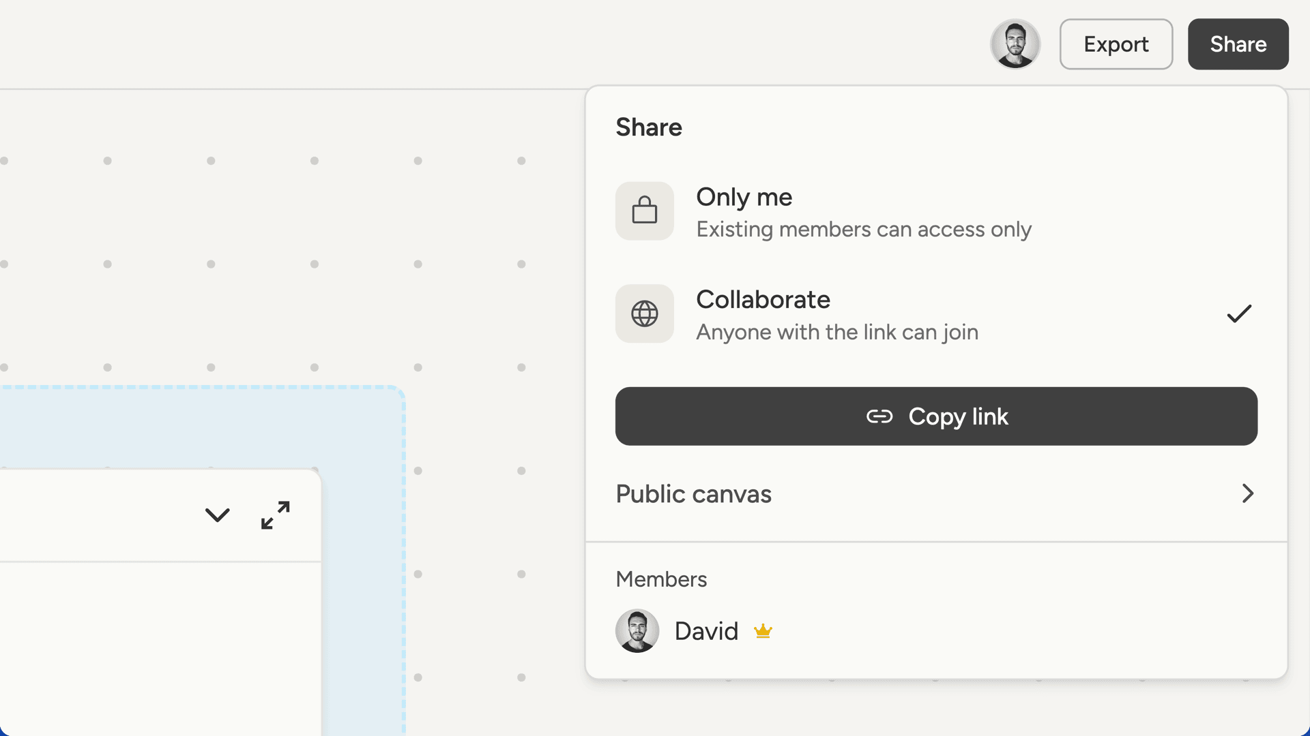Click the crown icon beside David
This screenshot has width=1310, height=736.
[x=763, y=631]
